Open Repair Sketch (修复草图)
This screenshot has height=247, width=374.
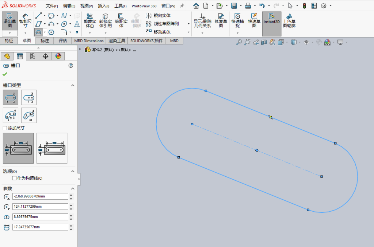(221, 21)
